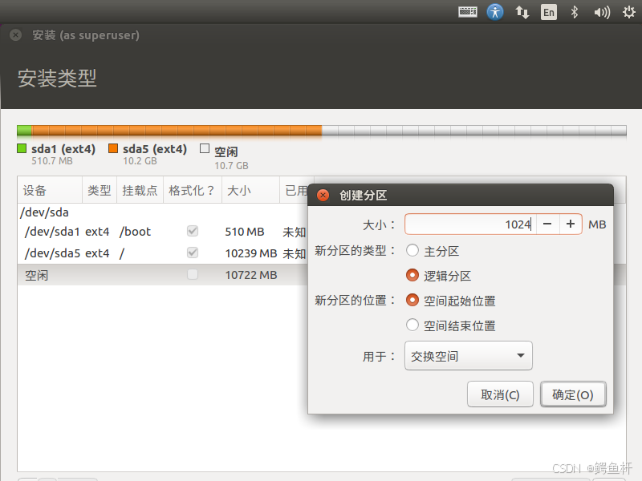Click the 大小 column header
Screen dimensions: 642x481
tap(250, 190)
